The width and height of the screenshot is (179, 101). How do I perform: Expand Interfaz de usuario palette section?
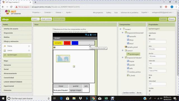[17, 29]
